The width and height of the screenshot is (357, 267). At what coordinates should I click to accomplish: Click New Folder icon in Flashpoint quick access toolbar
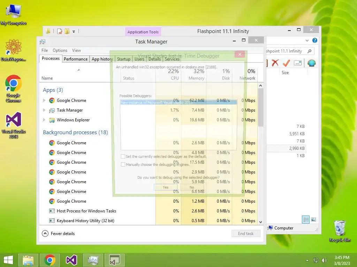(67, 31)
